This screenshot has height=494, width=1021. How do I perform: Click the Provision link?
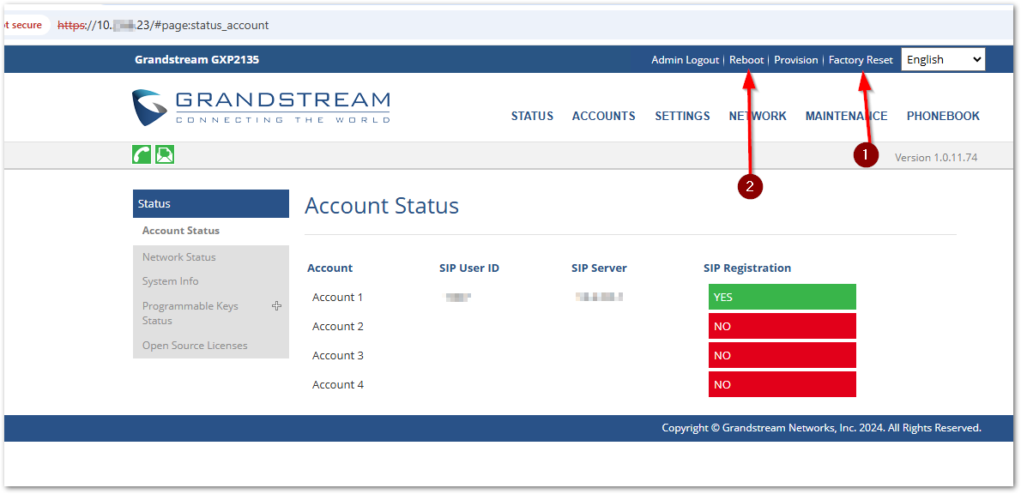tap(795, 60)
